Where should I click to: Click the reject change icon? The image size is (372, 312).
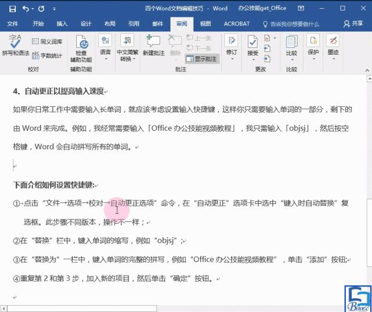(x=267, y=38)
